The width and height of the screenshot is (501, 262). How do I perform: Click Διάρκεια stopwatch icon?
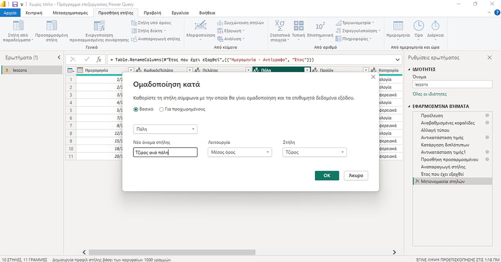pos(435,25)
